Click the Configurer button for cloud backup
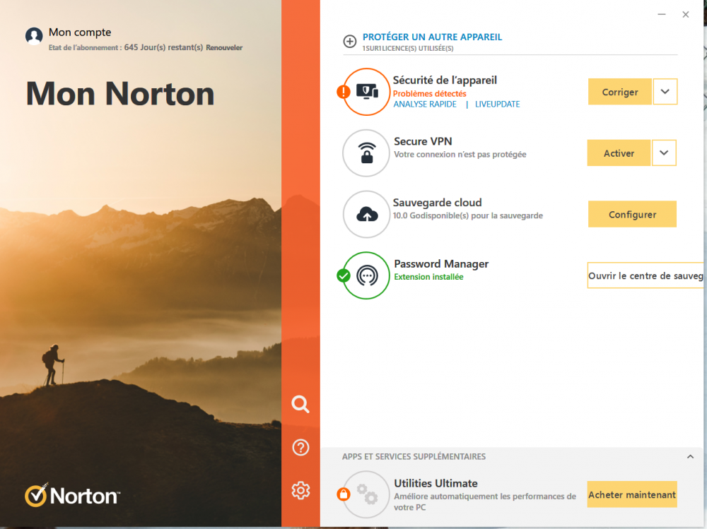This screenshot has width=707, height=529. point(632,215)
